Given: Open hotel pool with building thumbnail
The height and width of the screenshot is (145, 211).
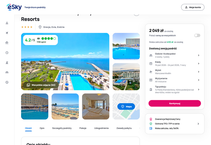Looking at the screenshot, I should 126,46.
